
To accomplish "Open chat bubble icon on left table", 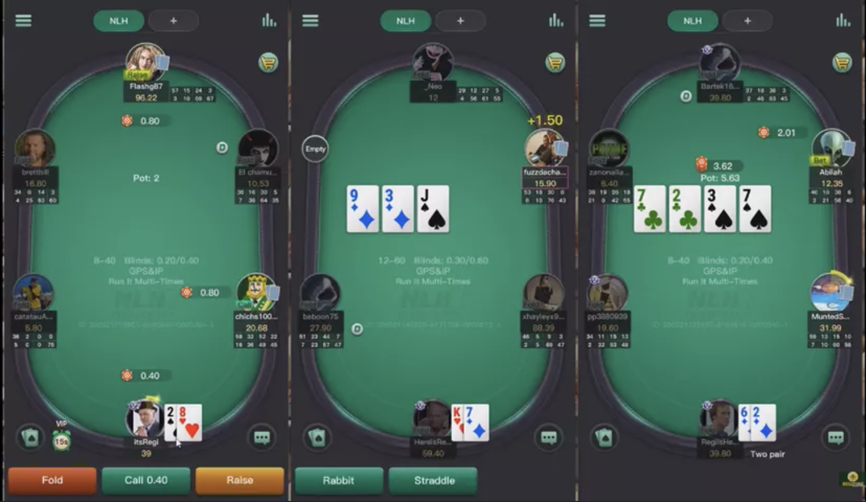I will pos(261,437).
